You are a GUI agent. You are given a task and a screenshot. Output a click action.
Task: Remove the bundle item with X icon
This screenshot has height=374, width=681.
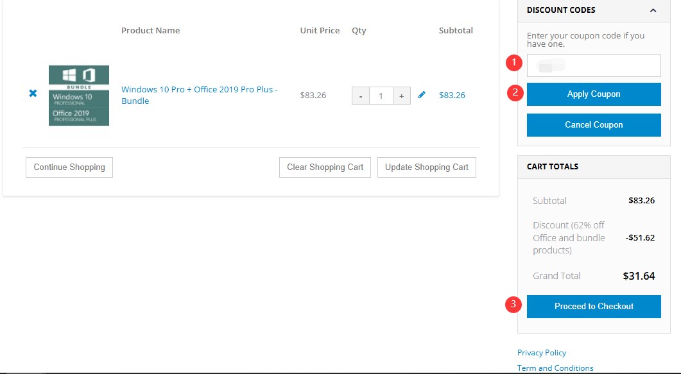click(x=33, y=93)
